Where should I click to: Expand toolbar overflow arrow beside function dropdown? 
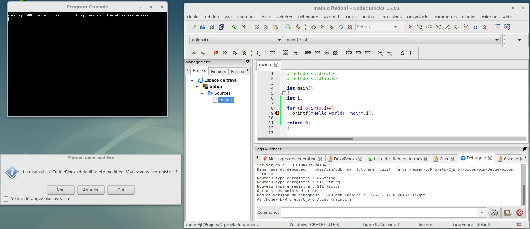tap(520, 40)
